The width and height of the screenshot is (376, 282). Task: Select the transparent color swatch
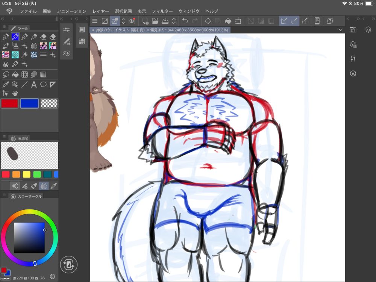pyautogui.click(x=49, y=103)
